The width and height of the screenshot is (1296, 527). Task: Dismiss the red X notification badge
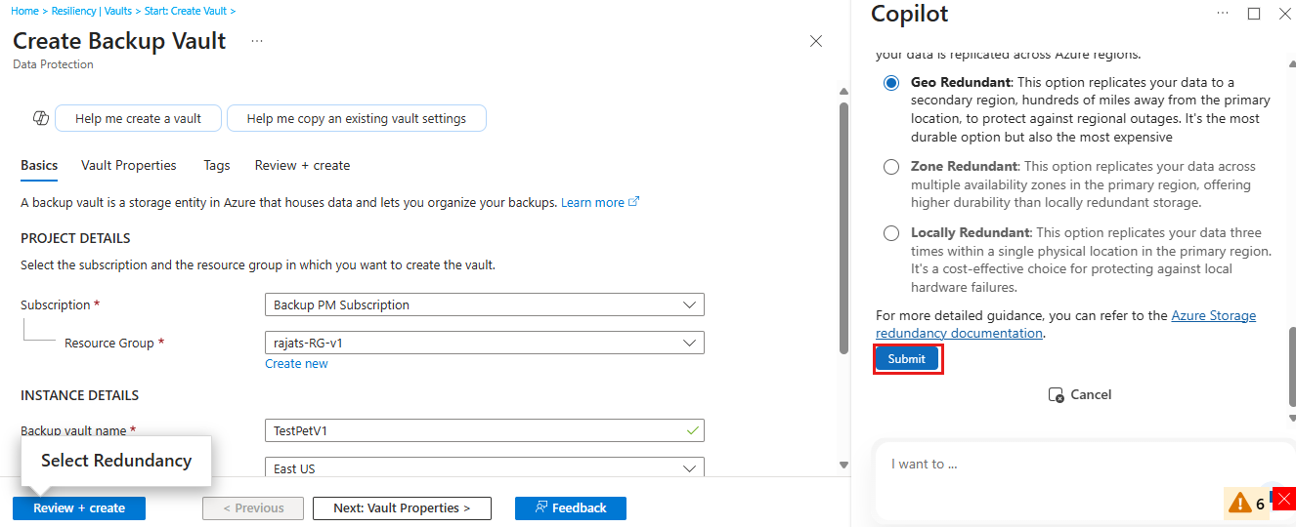(1284, 498)
